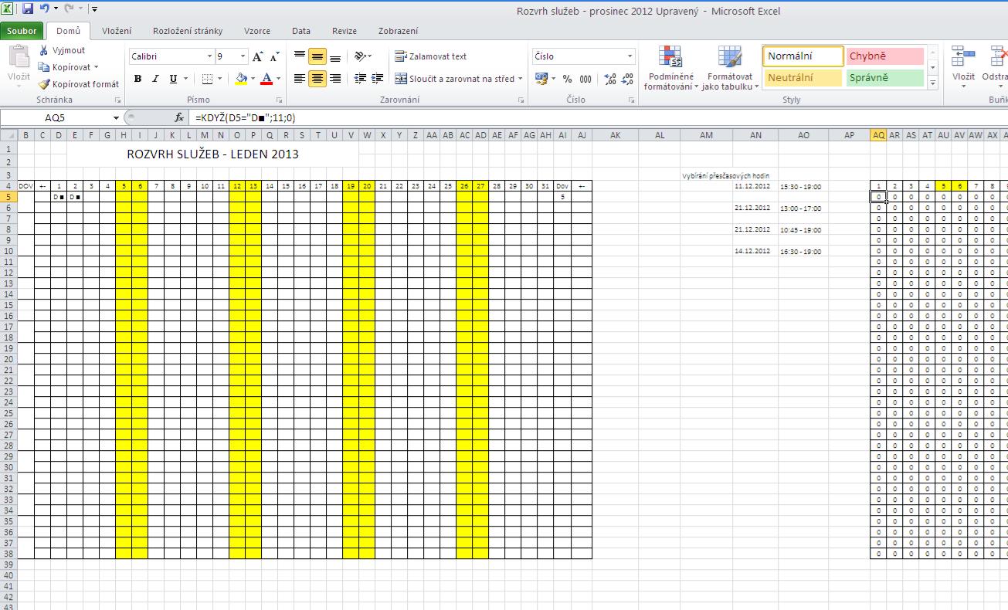Apply the red font color A
The image size is (1008, 610).
click(266, 79)
